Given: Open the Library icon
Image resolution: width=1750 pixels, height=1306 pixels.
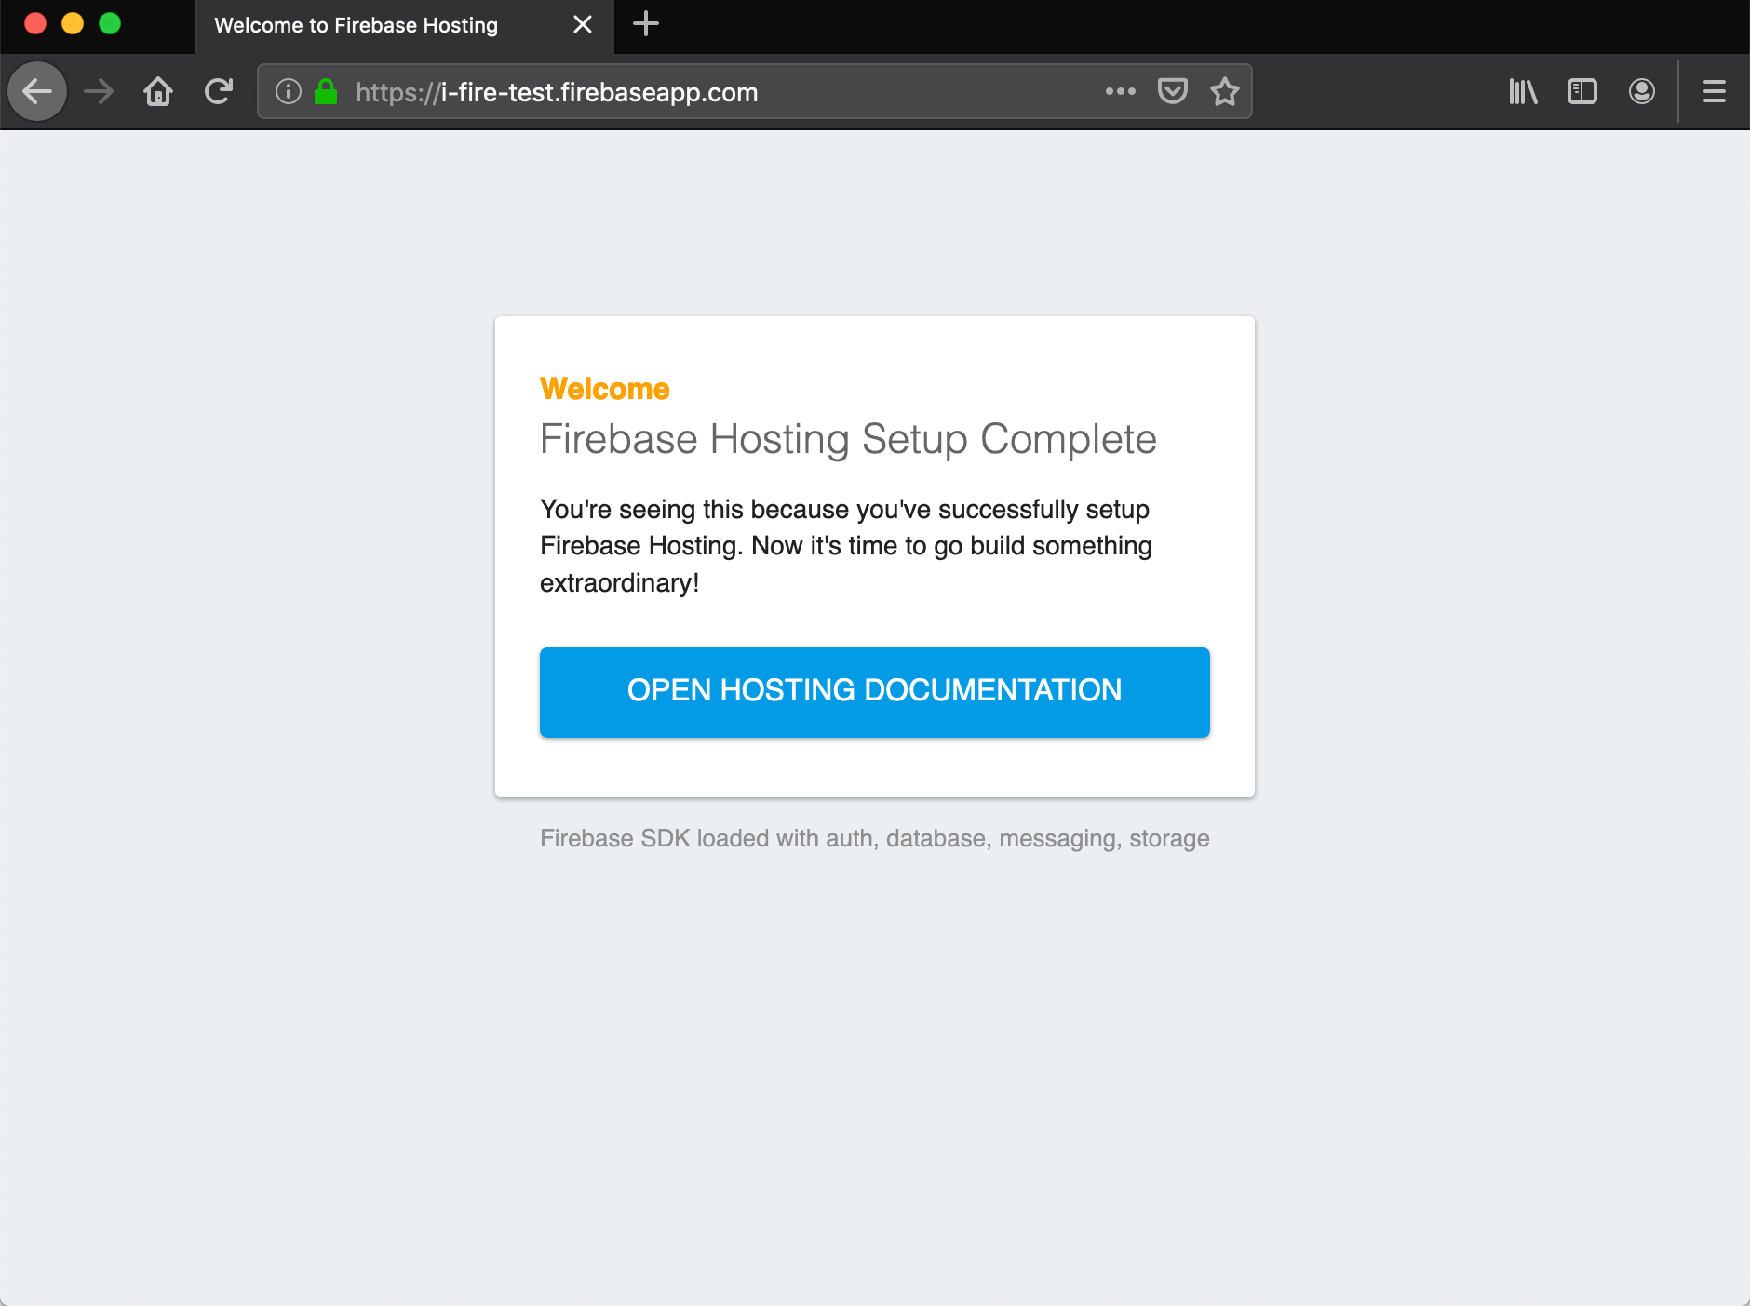Looking at the screenshot, I should click(1523, 91).
